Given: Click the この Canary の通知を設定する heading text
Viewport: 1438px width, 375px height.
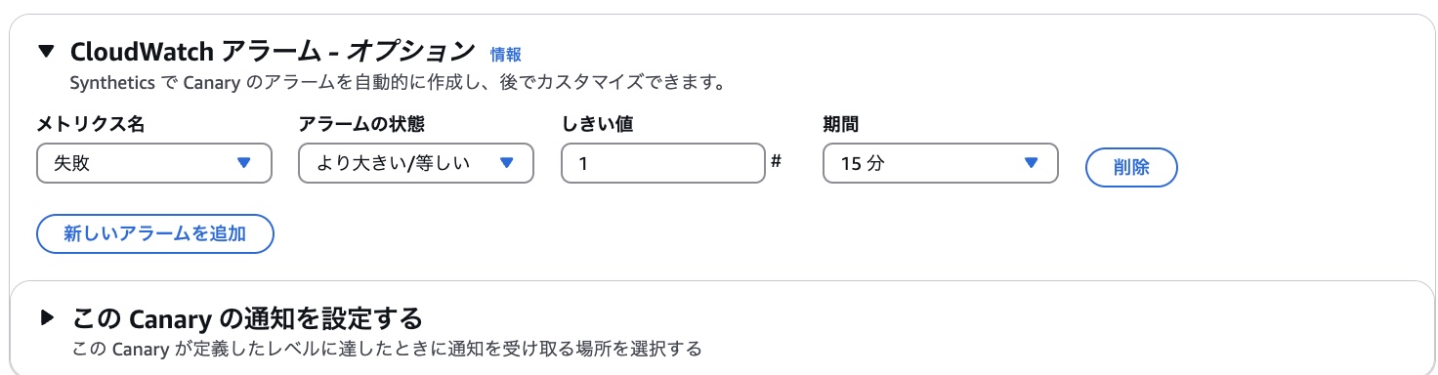Looking at the screenshot, I should tap(247, 318).
